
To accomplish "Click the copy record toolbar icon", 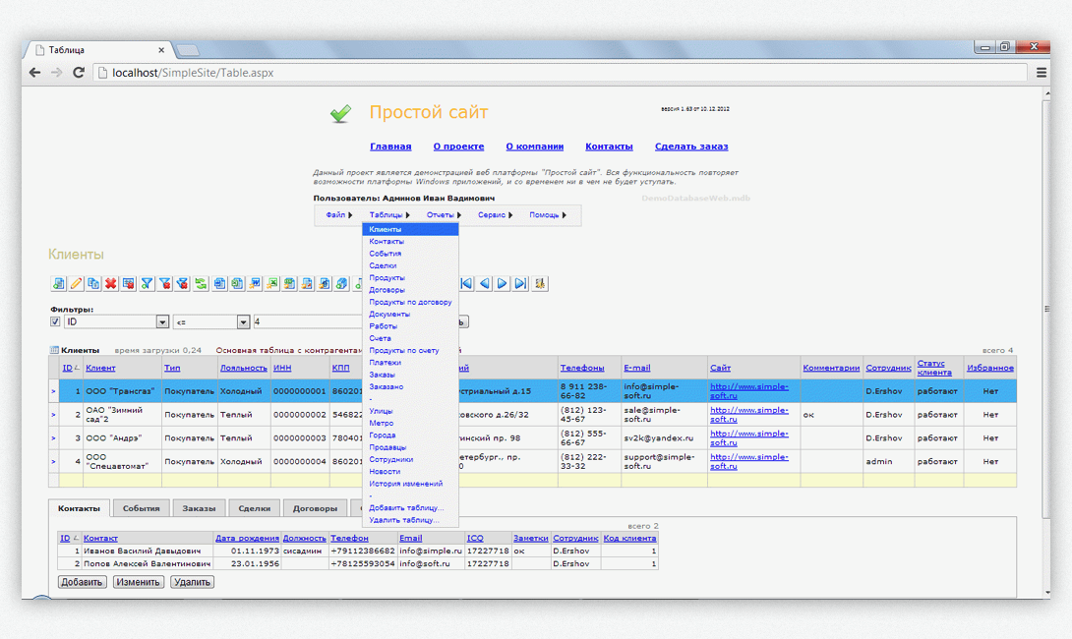I will pos(93,284).
